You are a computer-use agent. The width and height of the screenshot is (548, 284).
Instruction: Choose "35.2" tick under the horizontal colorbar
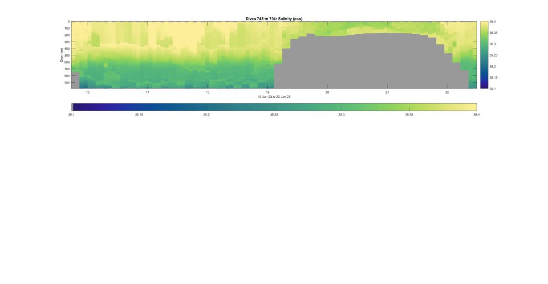206,115
